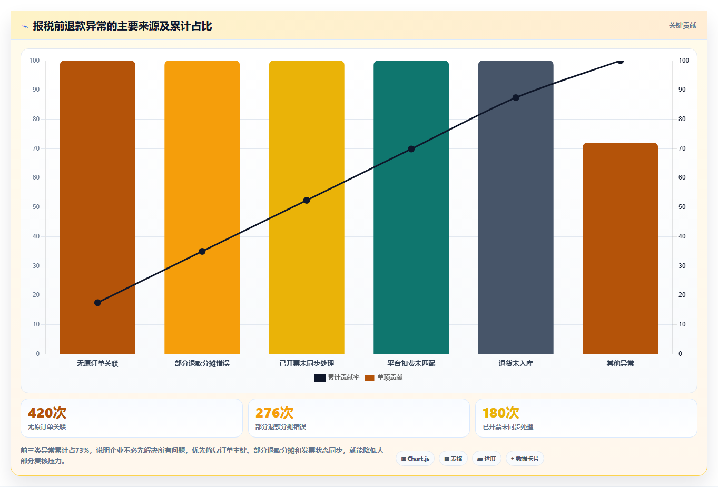Click the line point on 部分退款分摊错误

pyautogui.click(x=202, y=252)
